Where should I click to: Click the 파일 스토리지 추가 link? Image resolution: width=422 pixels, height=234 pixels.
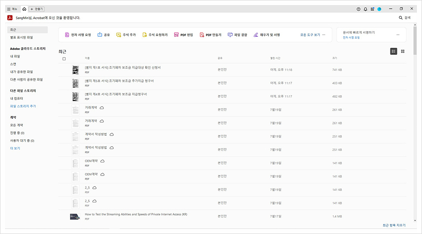(x=23, y=106)
